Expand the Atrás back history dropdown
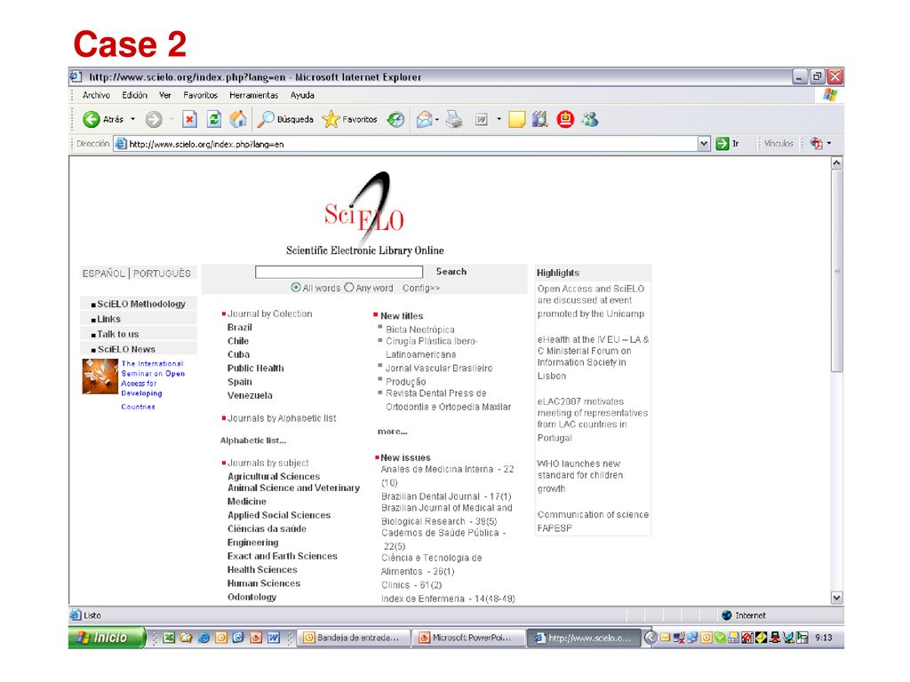 (x=133, y=120)
